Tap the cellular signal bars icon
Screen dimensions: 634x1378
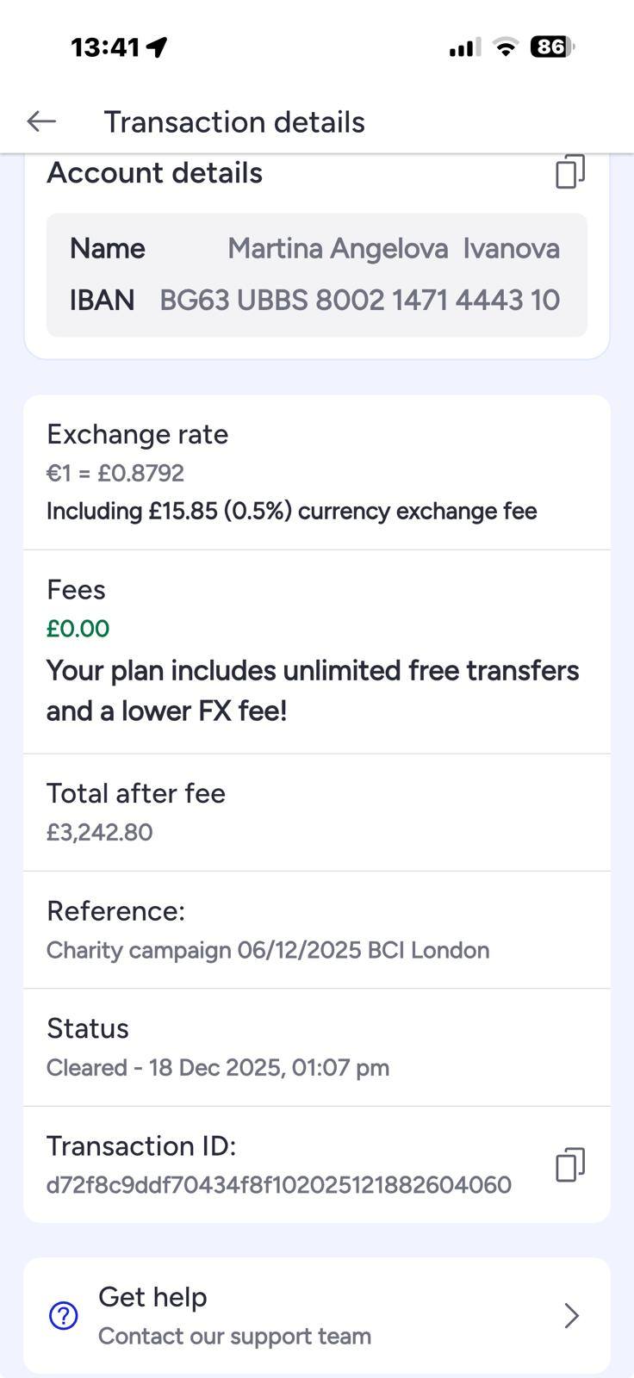tap(464, 48)
